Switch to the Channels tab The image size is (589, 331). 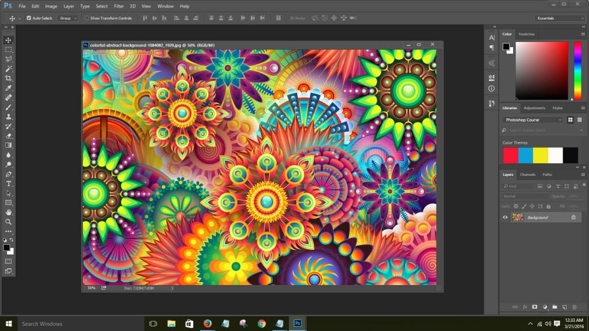(527, 175)
